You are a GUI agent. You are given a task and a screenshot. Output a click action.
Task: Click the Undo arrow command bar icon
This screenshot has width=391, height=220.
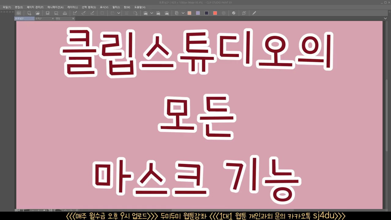(x=75, y=13)
